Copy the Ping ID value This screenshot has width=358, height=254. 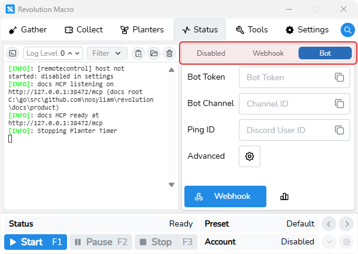pos(339,130)
